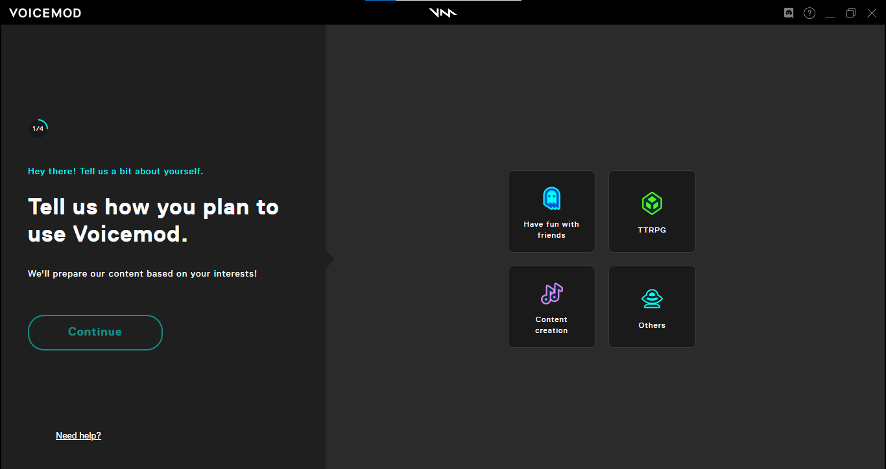Screen dimensions: 886x469
Task: Click "We'll prepare our content based on your interests!"
Action: click(142, 274)
